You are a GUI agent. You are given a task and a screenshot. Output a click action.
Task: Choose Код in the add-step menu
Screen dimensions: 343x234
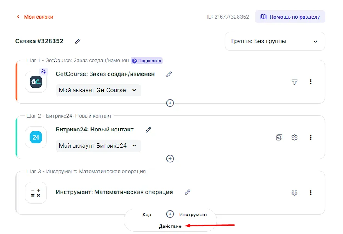[x=147, y=215]
